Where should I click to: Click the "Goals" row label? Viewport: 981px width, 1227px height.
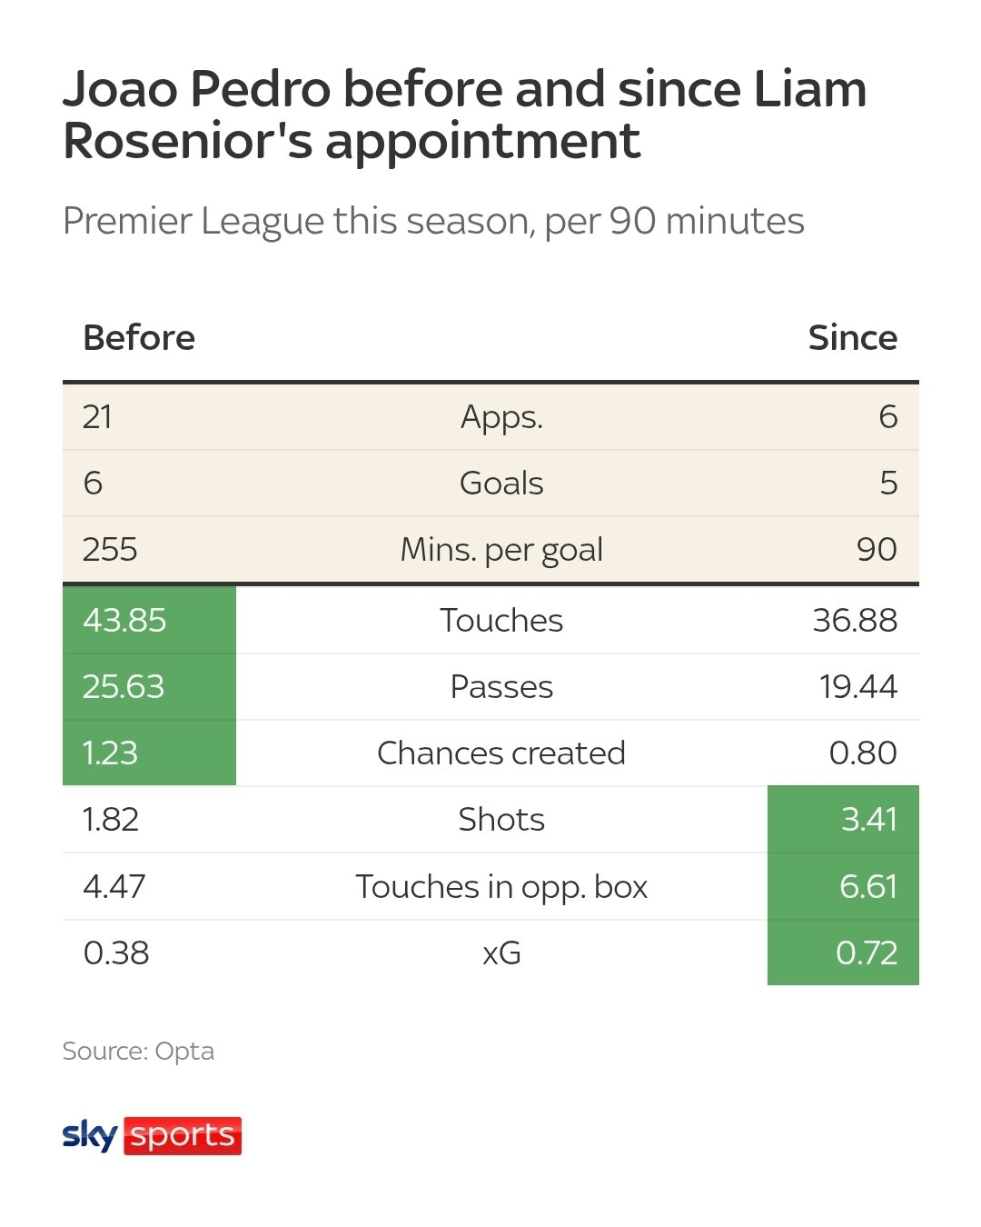pyautogui.click(x=501, y=483)
